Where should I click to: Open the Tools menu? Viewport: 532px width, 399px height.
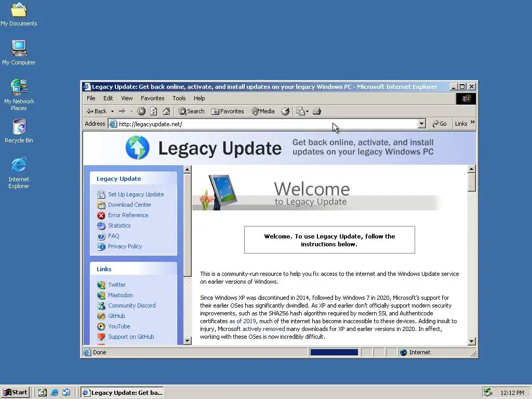[179, 98]
